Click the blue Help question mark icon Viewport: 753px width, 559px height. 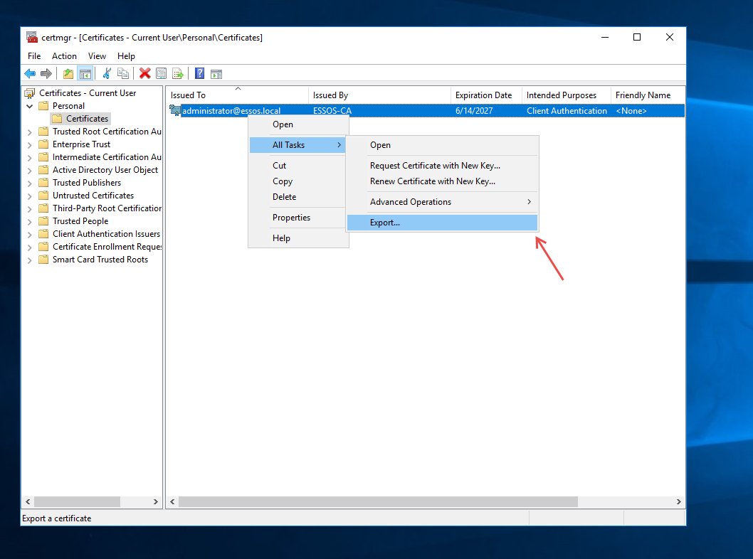coord(200,74)
